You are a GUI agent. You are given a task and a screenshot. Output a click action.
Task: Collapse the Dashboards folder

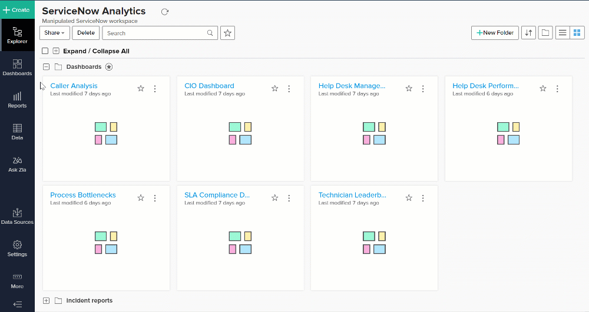coord(46,67)
